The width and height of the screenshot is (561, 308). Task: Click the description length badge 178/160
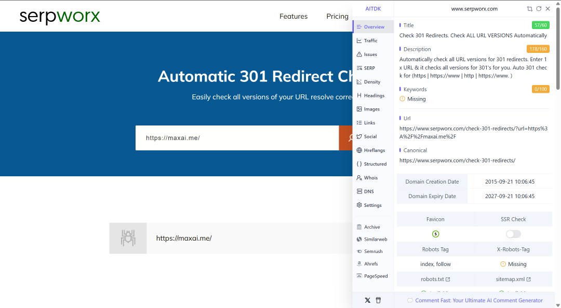pyautogui.click(x=538, y=49)
